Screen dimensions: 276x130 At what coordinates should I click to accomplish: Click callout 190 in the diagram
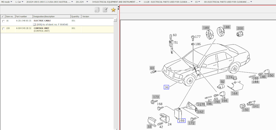pyautogui.click(x=217, y=102)
